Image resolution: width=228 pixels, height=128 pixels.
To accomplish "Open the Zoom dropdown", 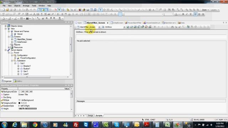I will point(205,10).
